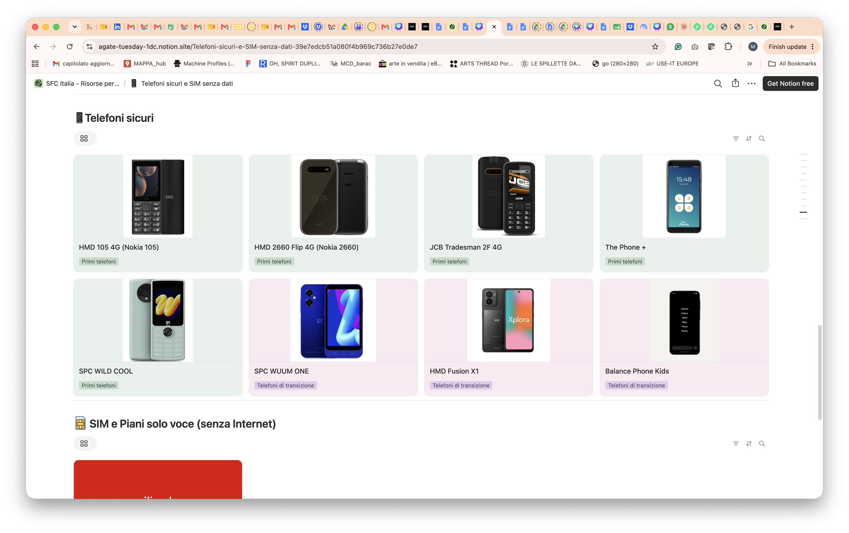Open the Notion page more options menu
The height and width of the screenshot is (533, 849).
752,84
